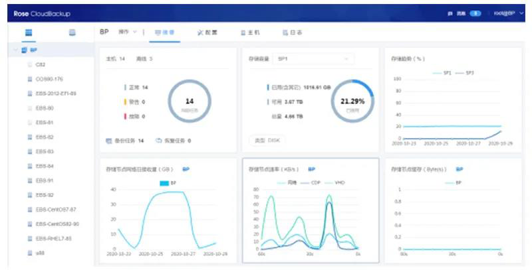Viewport: 532px width, 270px height.
Task: Open the root@BP user menu
Action: pyautogui.click(x=508, y=13)
